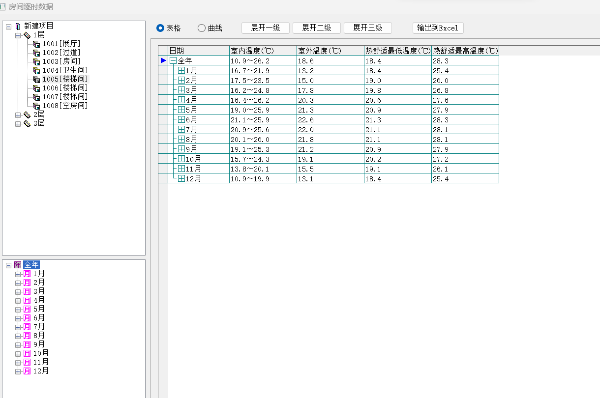Expand the 2层 floor node

[x=18, y=114]
